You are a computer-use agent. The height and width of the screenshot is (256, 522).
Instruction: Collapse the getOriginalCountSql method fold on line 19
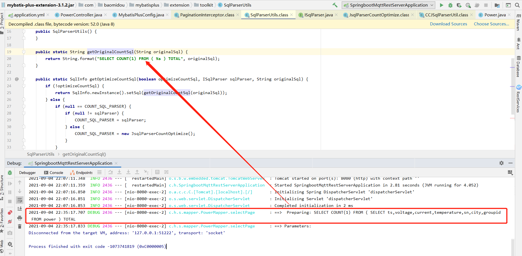(x=24, y=52)
